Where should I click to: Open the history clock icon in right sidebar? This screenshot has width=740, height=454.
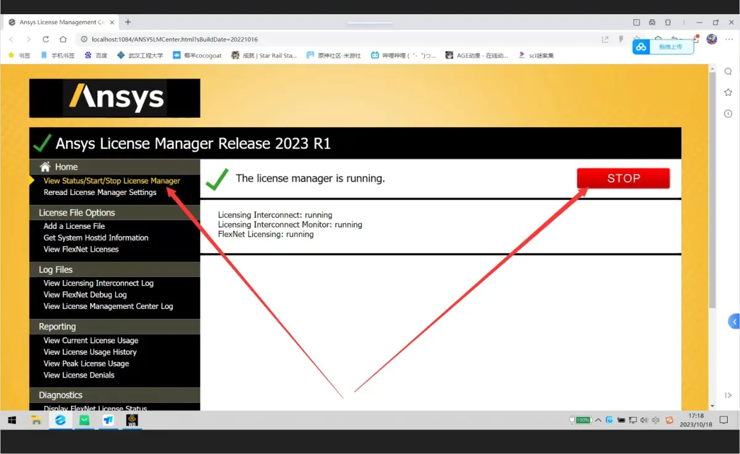(x=728, y=113)
